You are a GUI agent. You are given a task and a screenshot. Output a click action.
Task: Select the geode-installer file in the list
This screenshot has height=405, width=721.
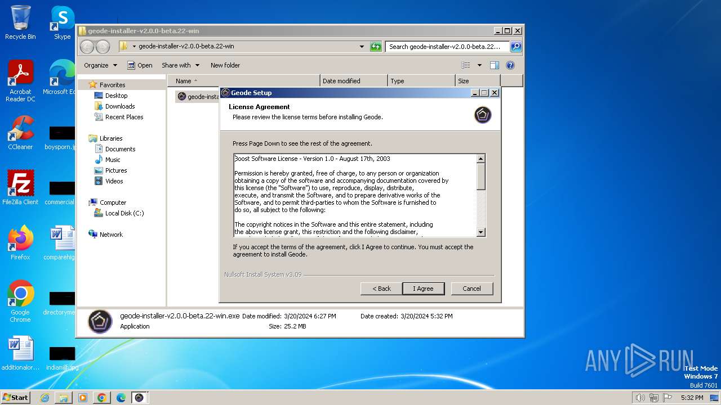pyautogui.click(x=198, y=97)
